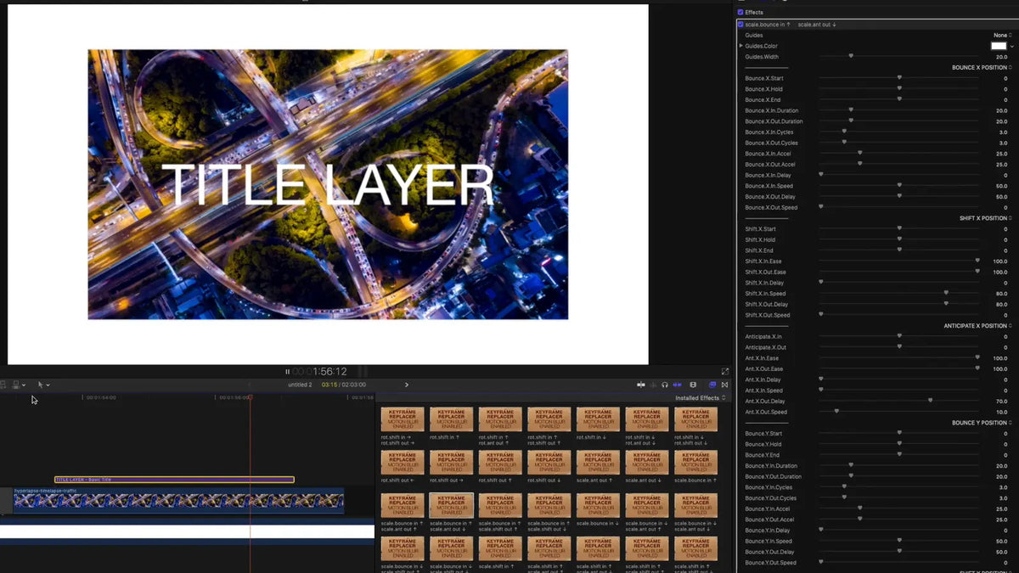Select the highlighted scale.bounce in / scale.ant out thumbnail
The height and width of the screenshot is (573, 1019).
click(452, 505)
